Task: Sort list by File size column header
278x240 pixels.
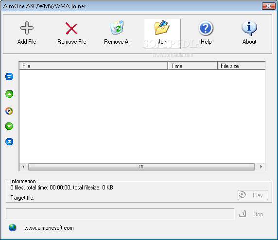Action: (242, 66)
